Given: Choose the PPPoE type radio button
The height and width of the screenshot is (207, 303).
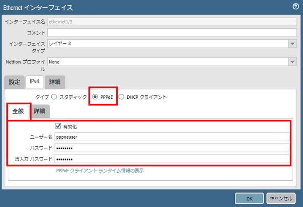Looking at the screenshot, I should pyautogui.click(x=95, y=97).
